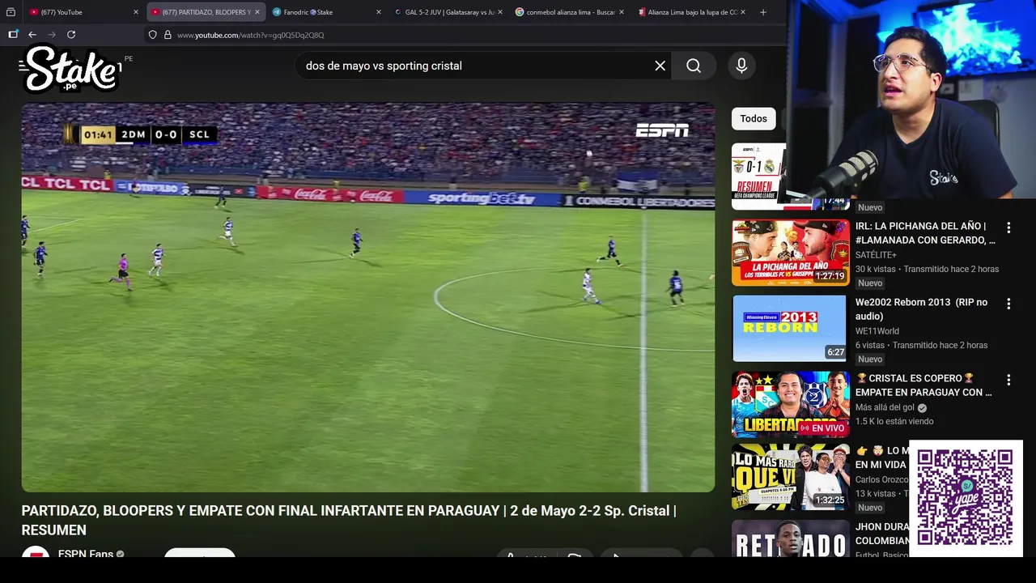Click the PARTIDAZO, BLOOPERS video title text
Viewport: 1036px width, 583px height.
349,521
